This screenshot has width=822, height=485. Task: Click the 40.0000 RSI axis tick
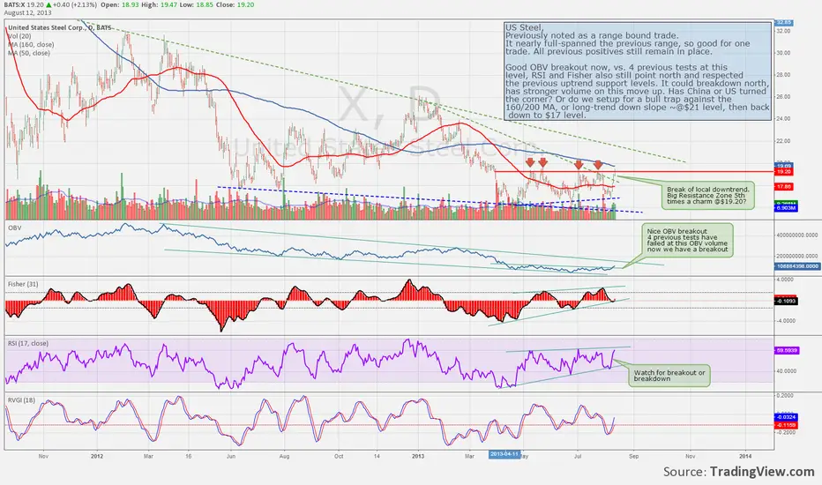click(x=787, y=370)
